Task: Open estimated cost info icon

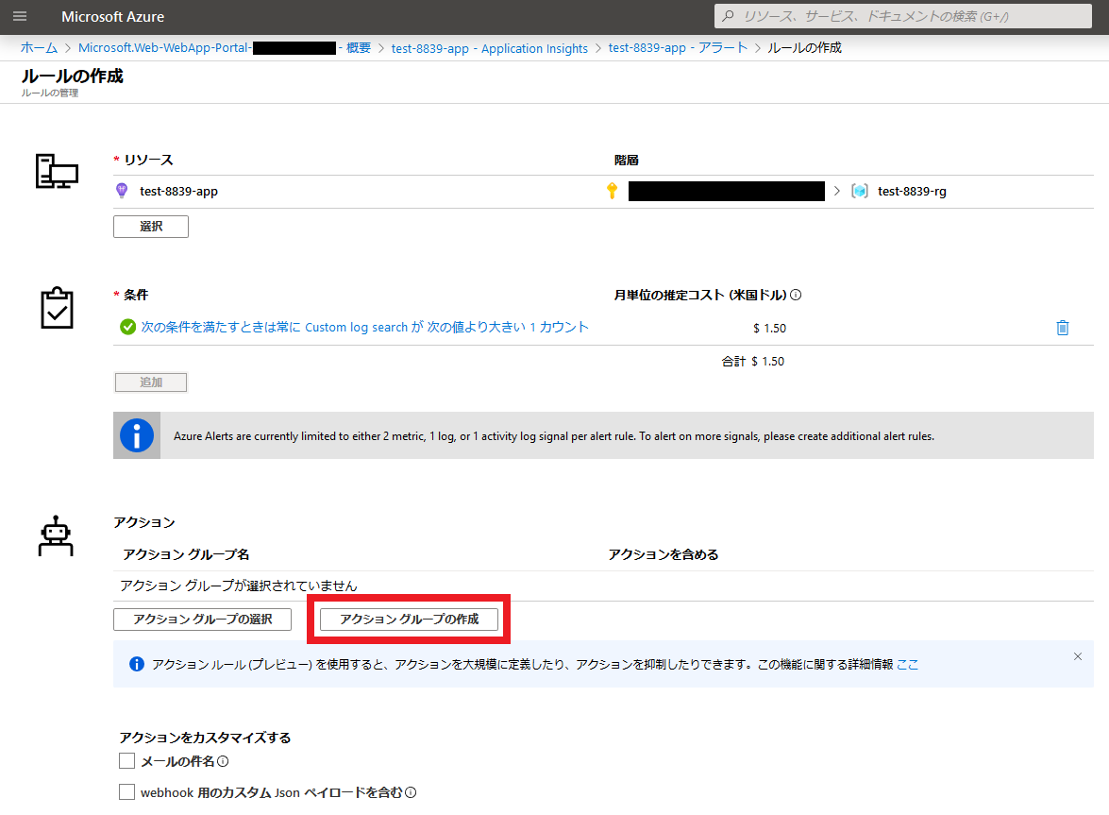Action: [x=796, y=295]
